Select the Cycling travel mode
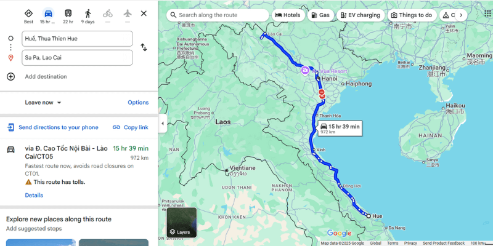The width and height of the screenshot is (493, 246). (107, 14)
